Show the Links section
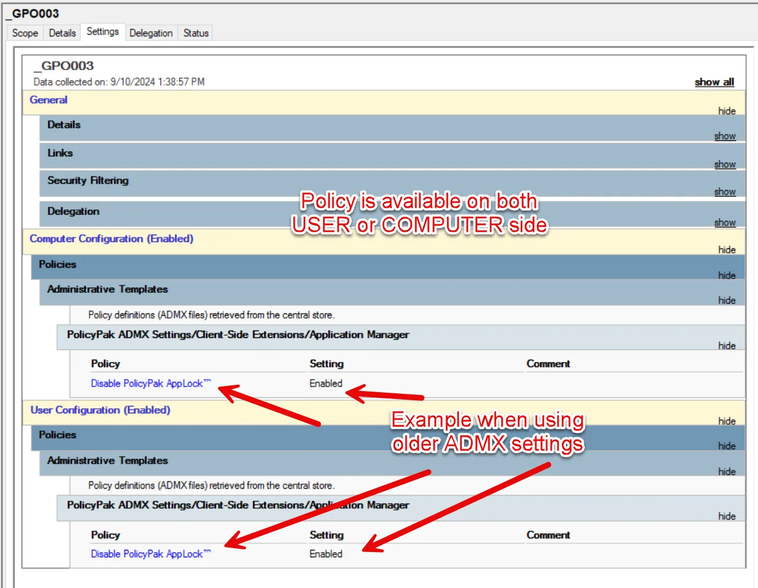 coord(724,164)
